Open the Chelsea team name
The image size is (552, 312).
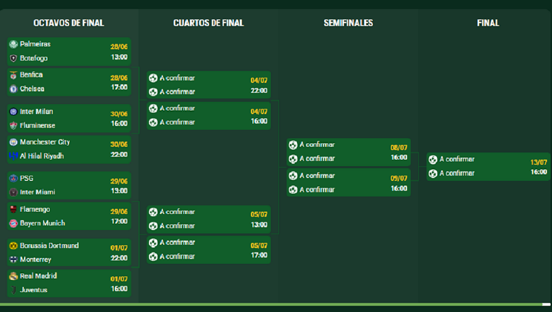pos(32,89)
